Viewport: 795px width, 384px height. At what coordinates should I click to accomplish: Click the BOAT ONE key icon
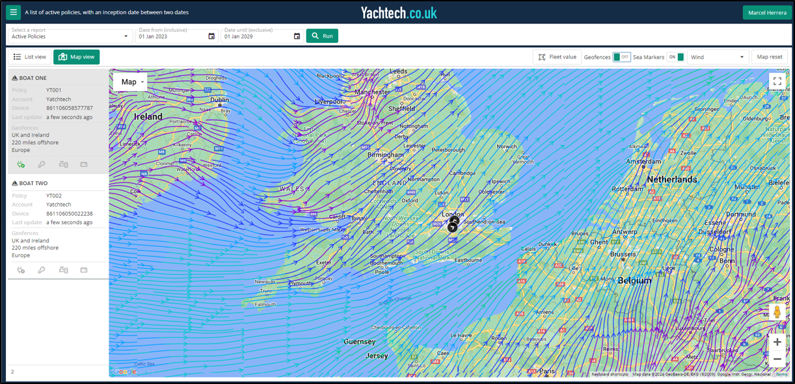pos(42,164)
